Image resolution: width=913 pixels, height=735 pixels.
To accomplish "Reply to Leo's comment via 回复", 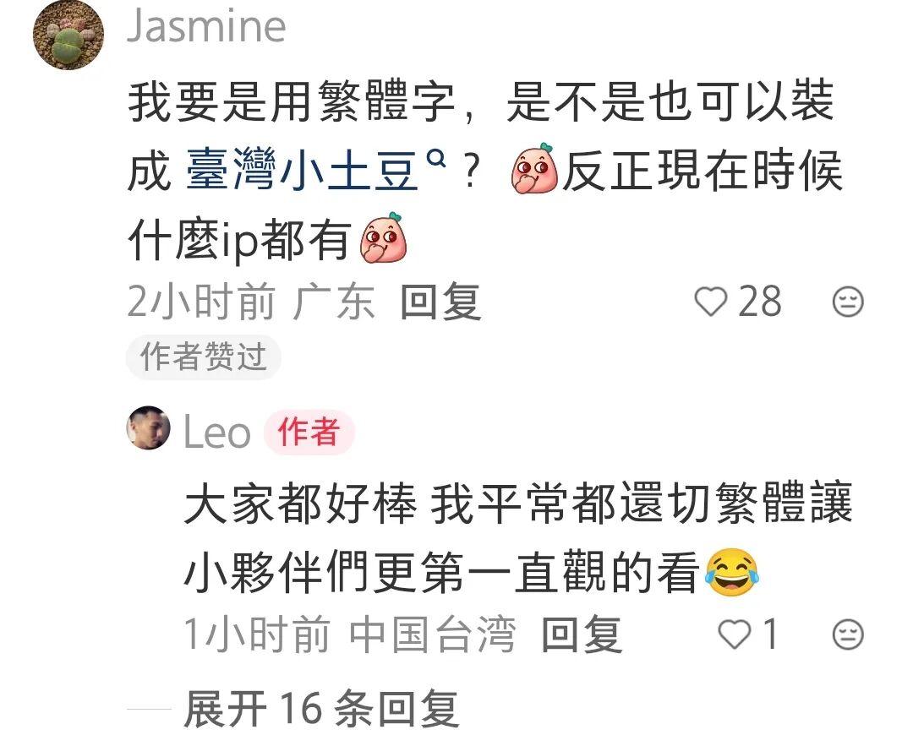I will (582, 634).
